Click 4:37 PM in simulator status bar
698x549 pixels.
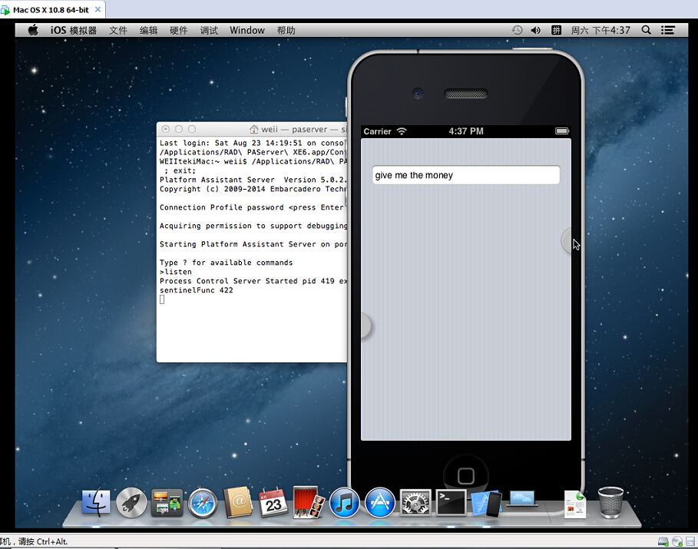465,131
